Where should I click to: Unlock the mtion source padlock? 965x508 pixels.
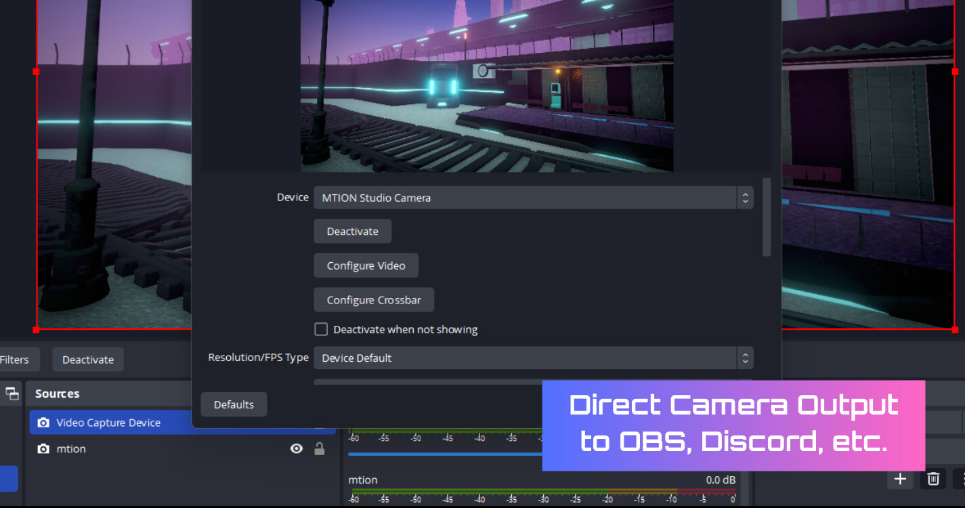(320, 448)
